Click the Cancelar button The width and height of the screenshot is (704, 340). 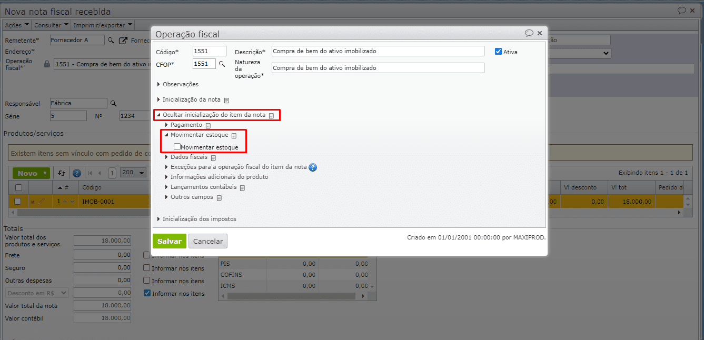(208, 241)
